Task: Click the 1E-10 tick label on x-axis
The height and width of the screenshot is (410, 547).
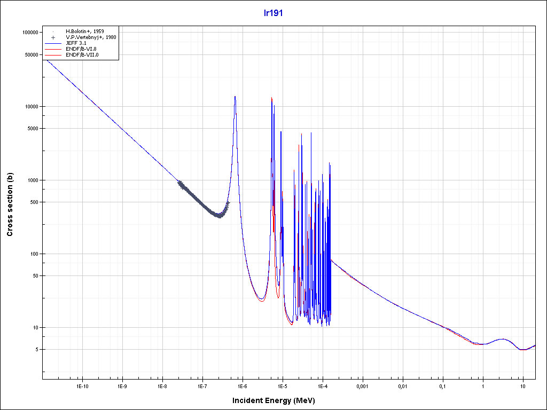Action: point(82,386)
